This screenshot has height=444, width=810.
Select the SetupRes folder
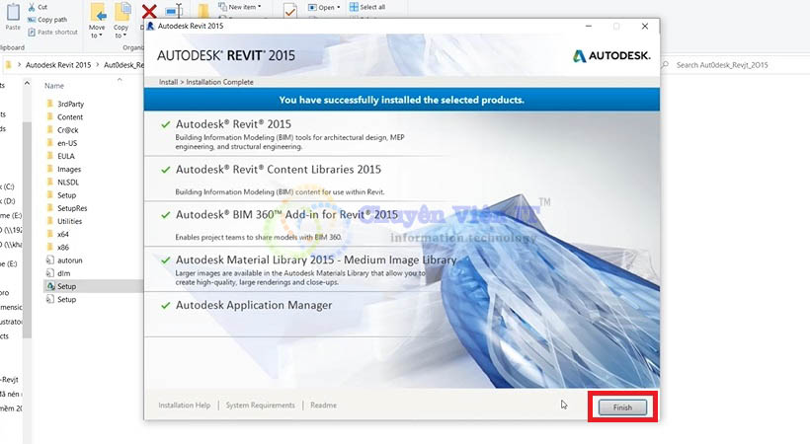pos(72,208)
